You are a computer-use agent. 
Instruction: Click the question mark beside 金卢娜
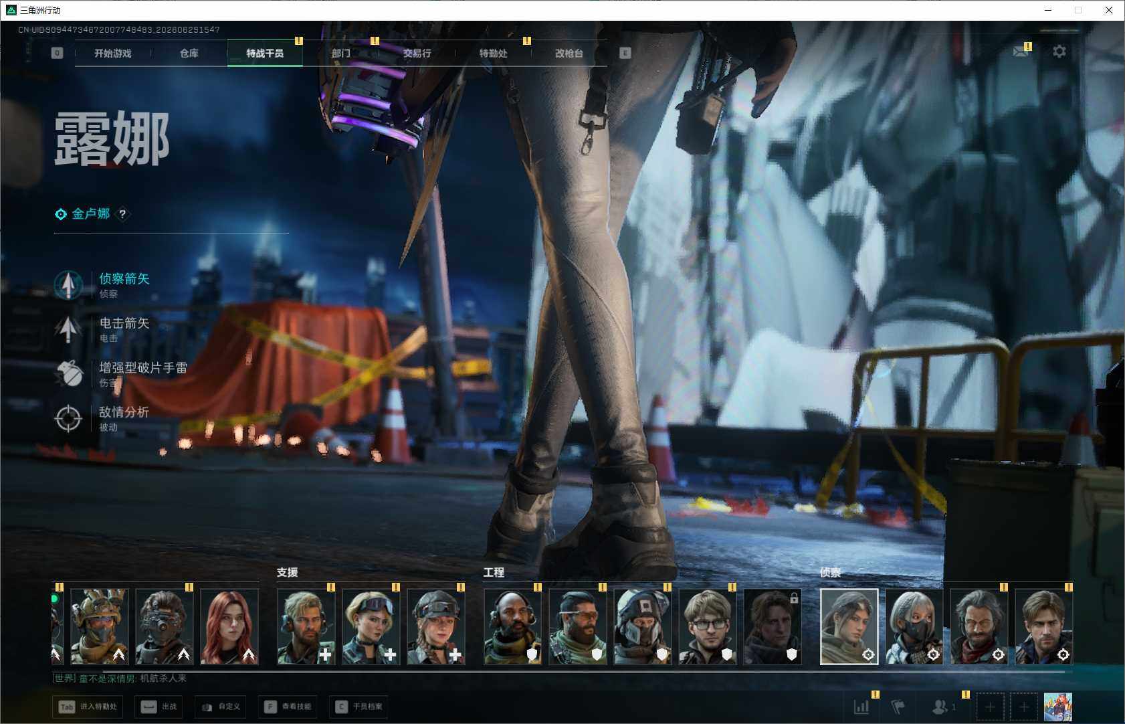pyautogui.click(x=122, y=214)
